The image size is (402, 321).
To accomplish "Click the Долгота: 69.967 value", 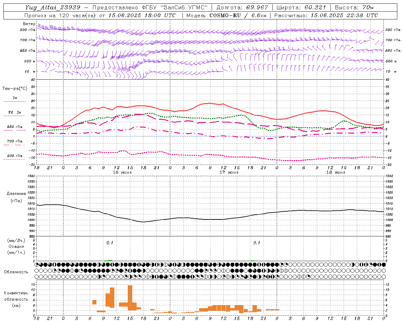I will pos(242,8).
